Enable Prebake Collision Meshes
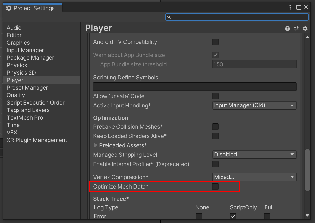The image size is (315, 223). click(215, 126)
